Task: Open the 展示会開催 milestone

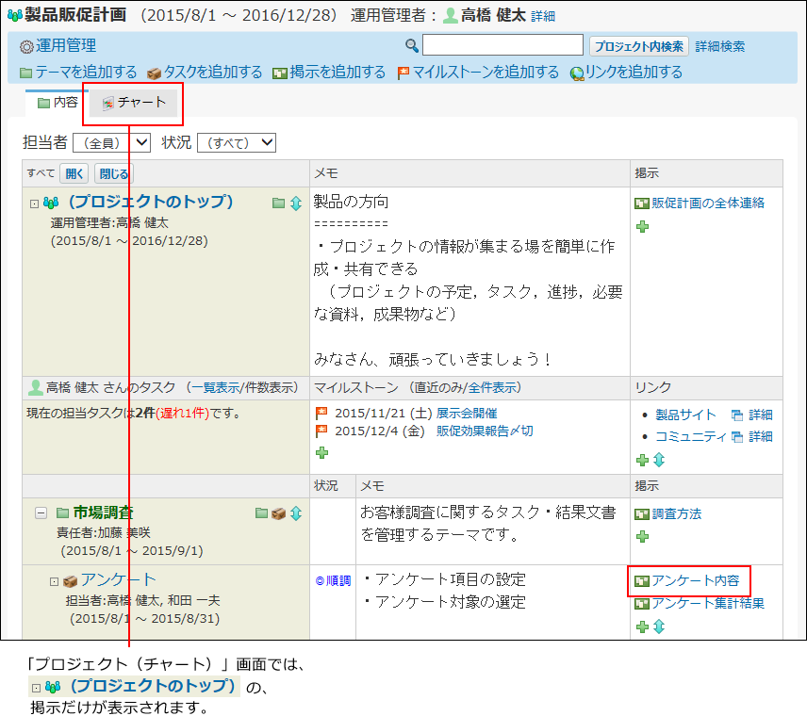Action: point(467,414)
